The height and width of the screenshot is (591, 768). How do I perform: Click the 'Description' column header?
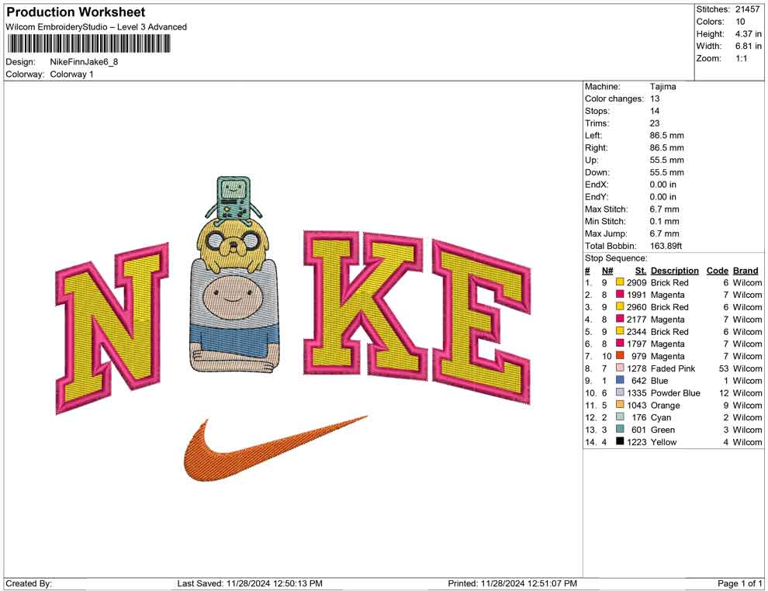674,270
